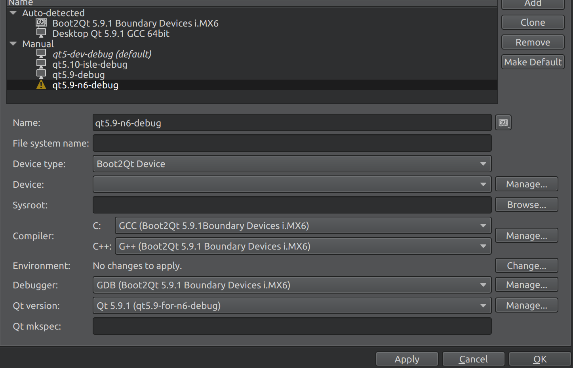The height and width of the screenshot is (368, 573).
Task: Collapse the Manual kits group
Action: 13,44
